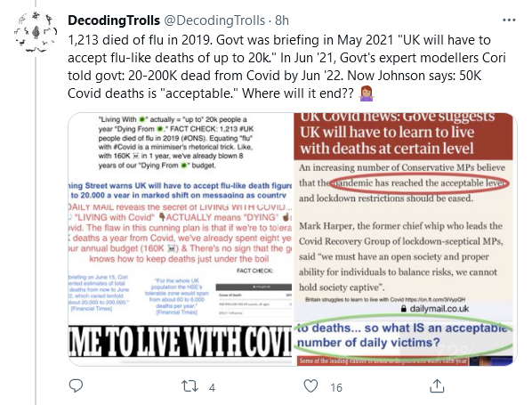Screen dimensions: 532x405
Task: Click the reply speech bubble icon
Action: click(76, 385)
